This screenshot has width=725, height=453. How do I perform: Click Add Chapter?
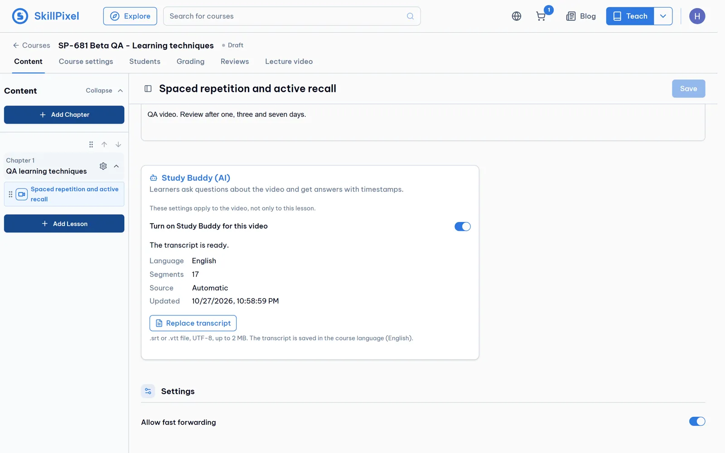pyautogui.click(x=64, y=115)
